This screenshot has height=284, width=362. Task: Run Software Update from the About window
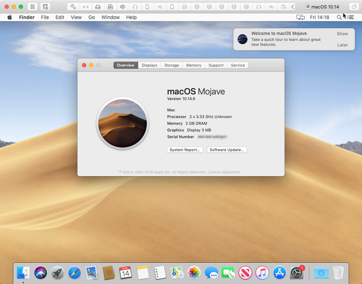tap(227, 149)
